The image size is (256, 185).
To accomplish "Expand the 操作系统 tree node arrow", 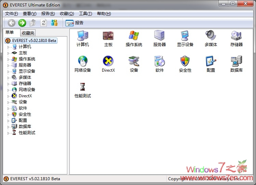I will tap(8, 59).
